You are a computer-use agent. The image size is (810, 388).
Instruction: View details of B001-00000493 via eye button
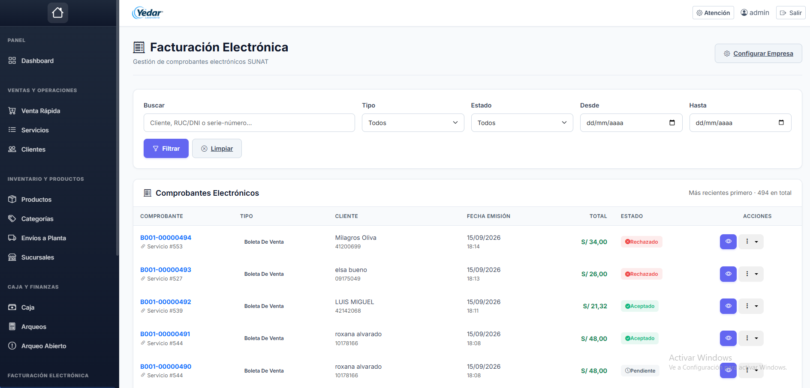pos(728,274)
